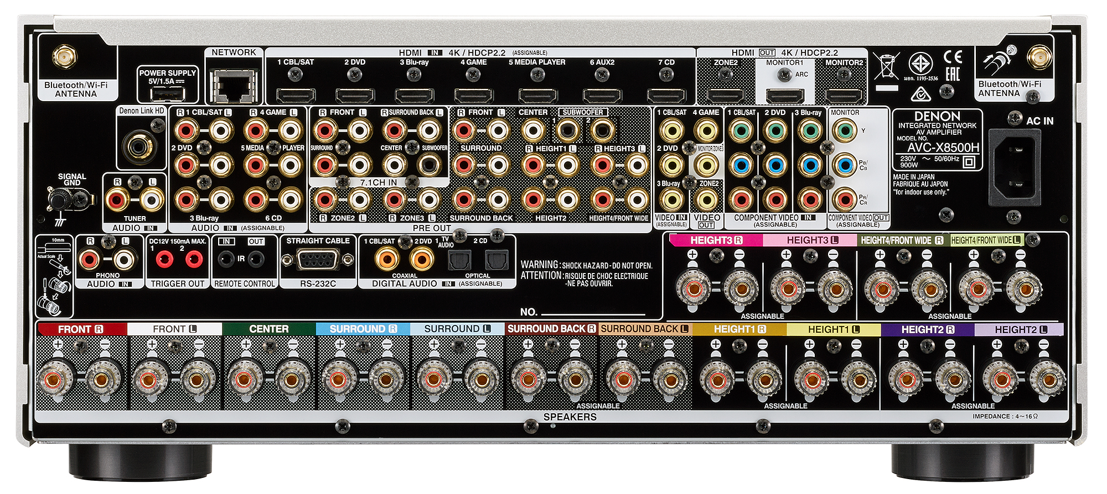
Task: Click TRIGGER OUT jack 2
Action: coord(194,259)
